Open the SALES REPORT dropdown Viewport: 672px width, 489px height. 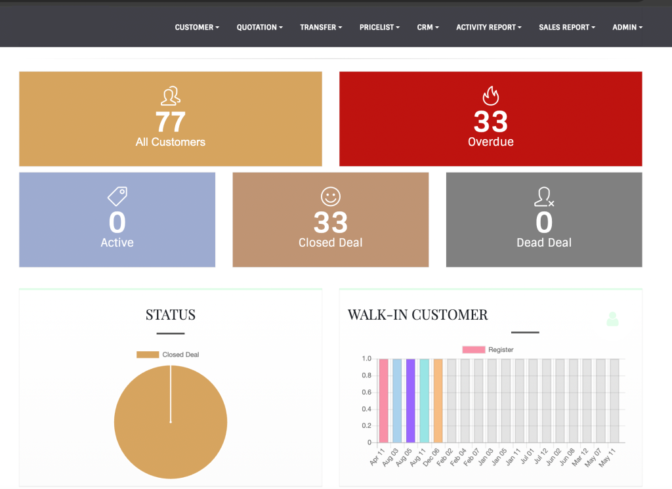pyautogui.click(x=567, y=27)
